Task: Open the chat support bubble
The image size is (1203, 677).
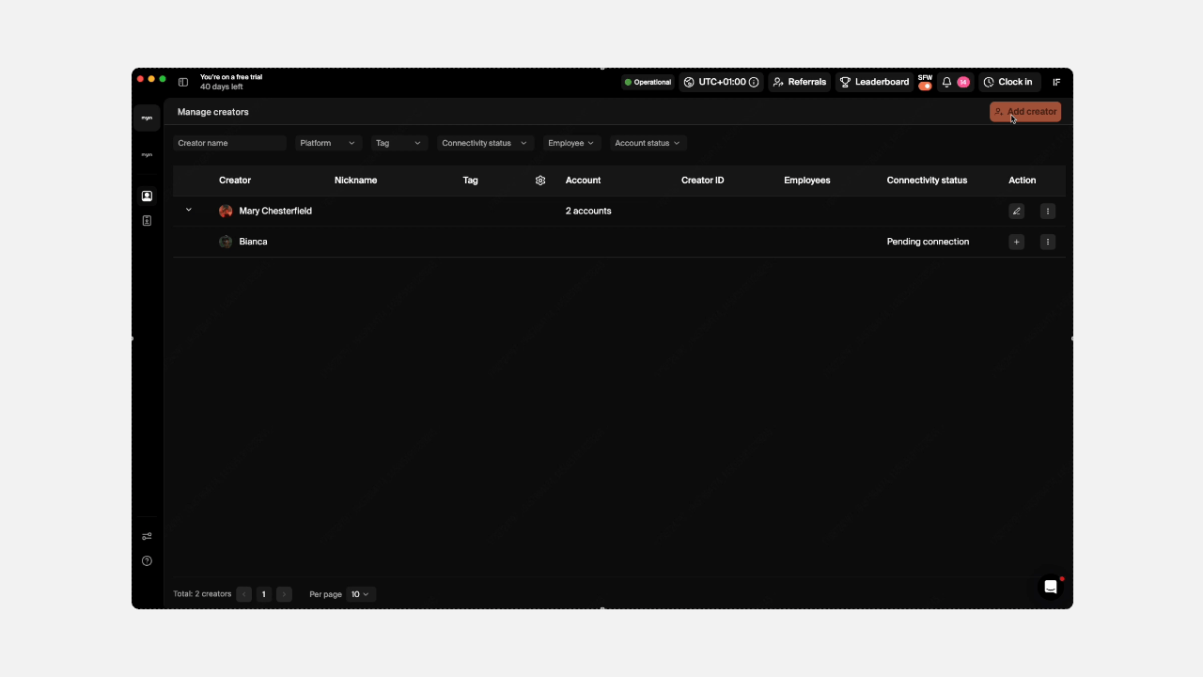Action: point(1051,587)
